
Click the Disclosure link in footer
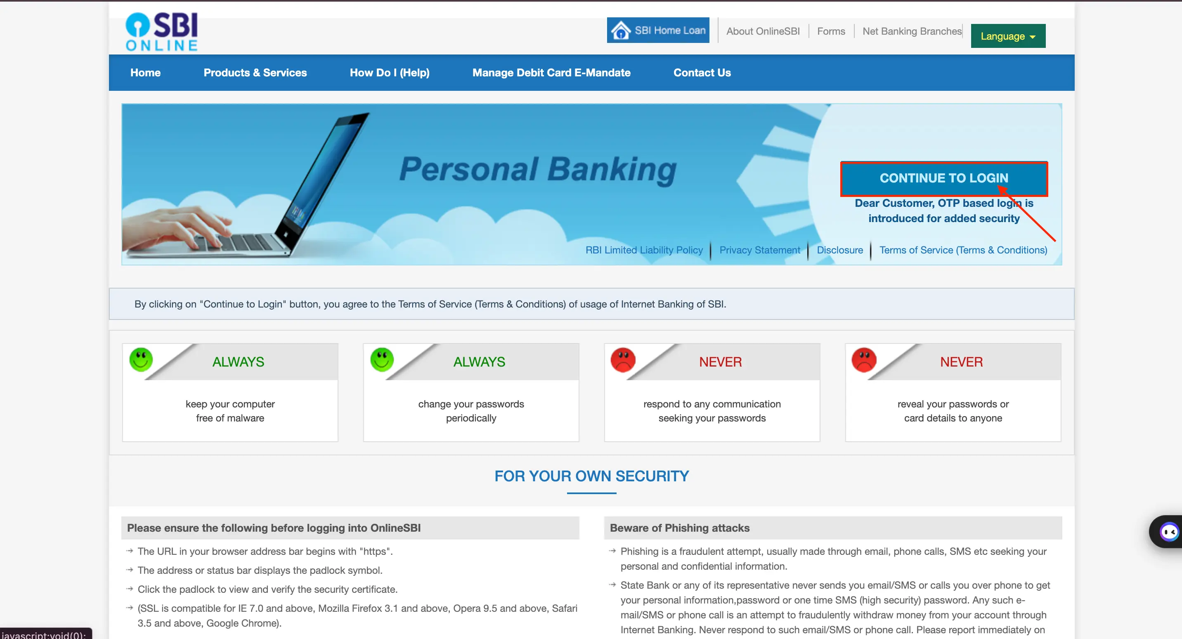[839, 249]
